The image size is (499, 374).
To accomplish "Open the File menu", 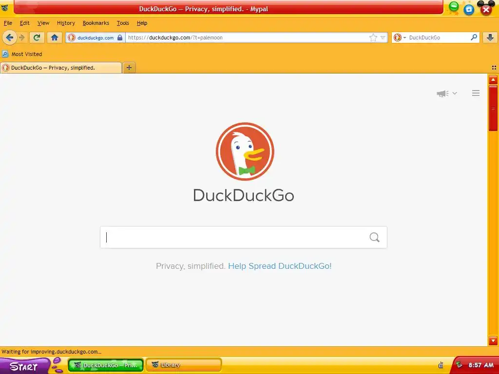I will click(8, 23).
